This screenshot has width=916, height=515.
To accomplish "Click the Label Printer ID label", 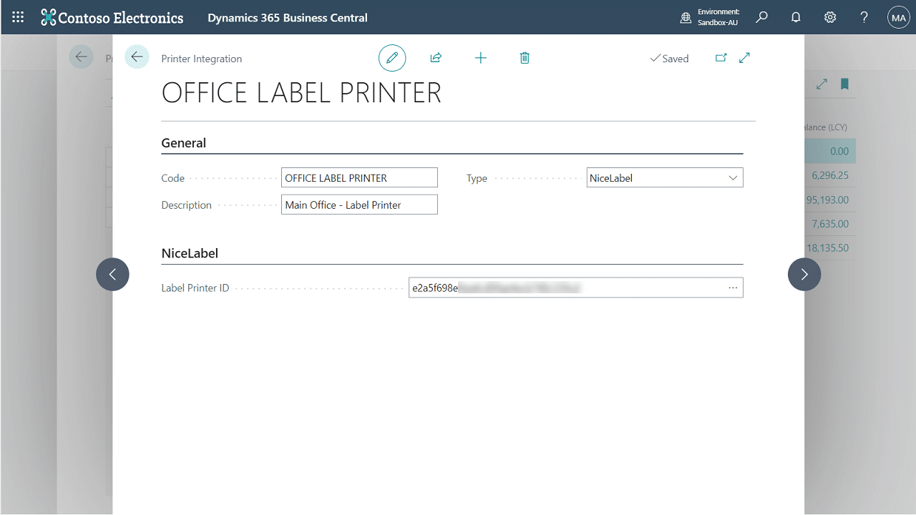I will [195, 288].
